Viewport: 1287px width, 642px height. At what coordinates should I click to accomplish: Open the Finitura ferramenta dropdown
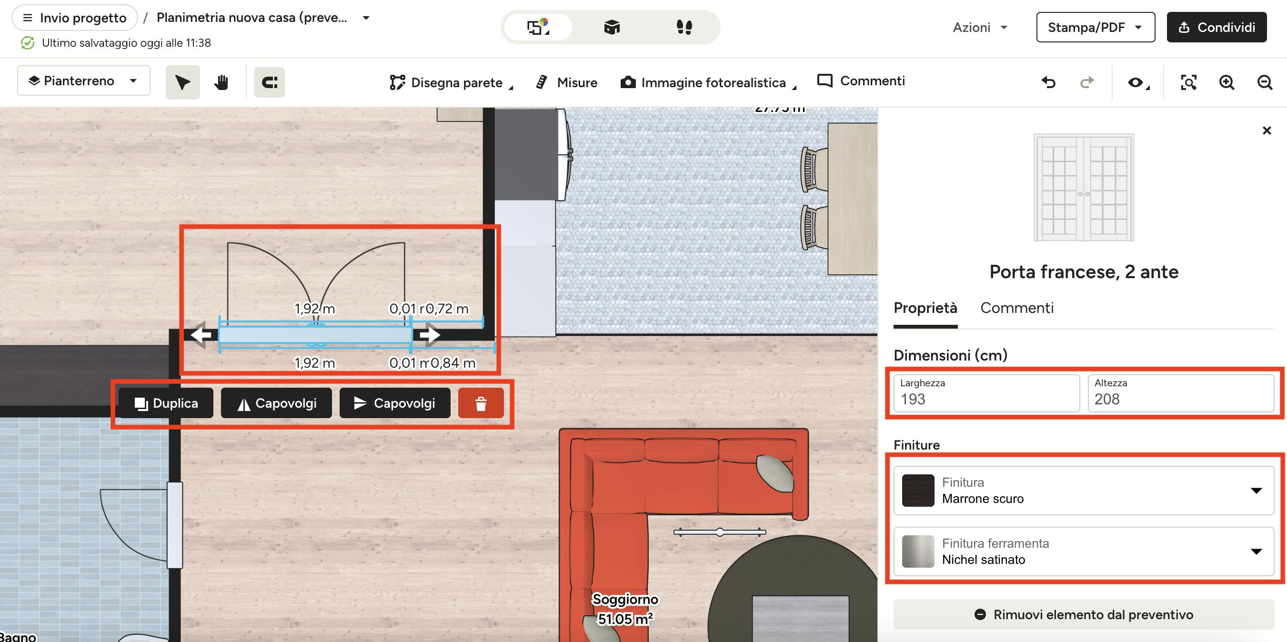click(1084, 552)
